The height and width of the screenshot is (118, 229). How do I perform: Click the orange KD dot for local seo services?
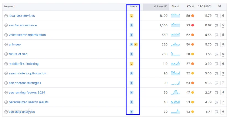click(x=193, y=16)
